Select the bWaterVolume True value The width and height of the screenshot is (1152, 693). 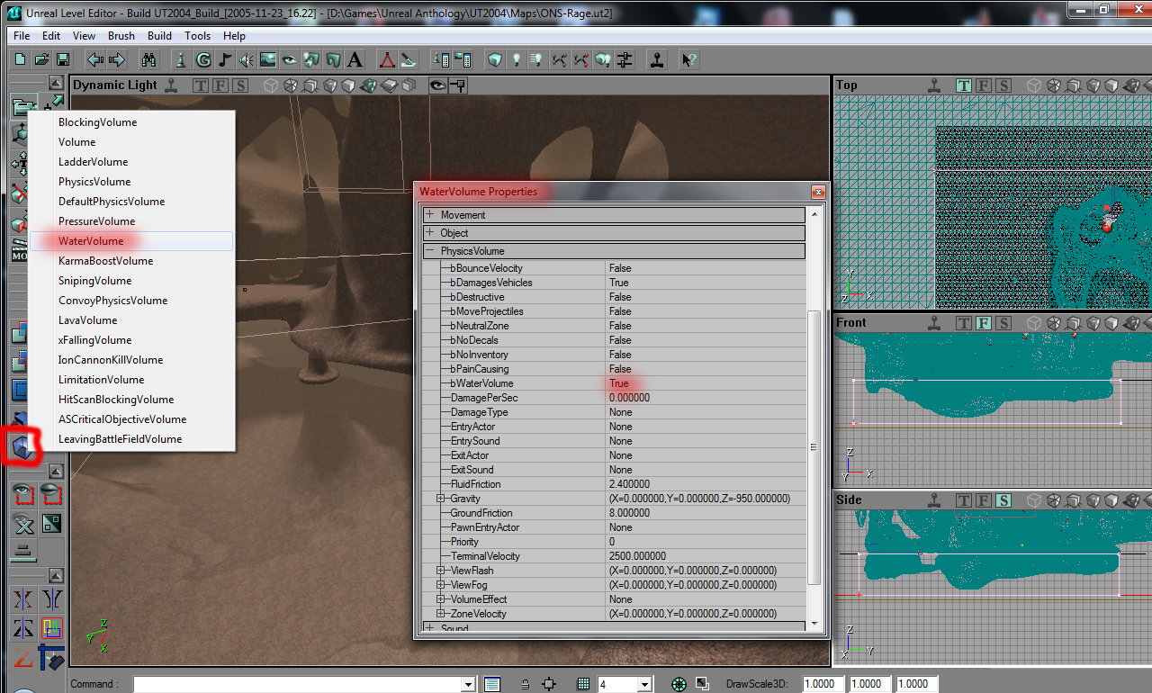coord(619,383)
